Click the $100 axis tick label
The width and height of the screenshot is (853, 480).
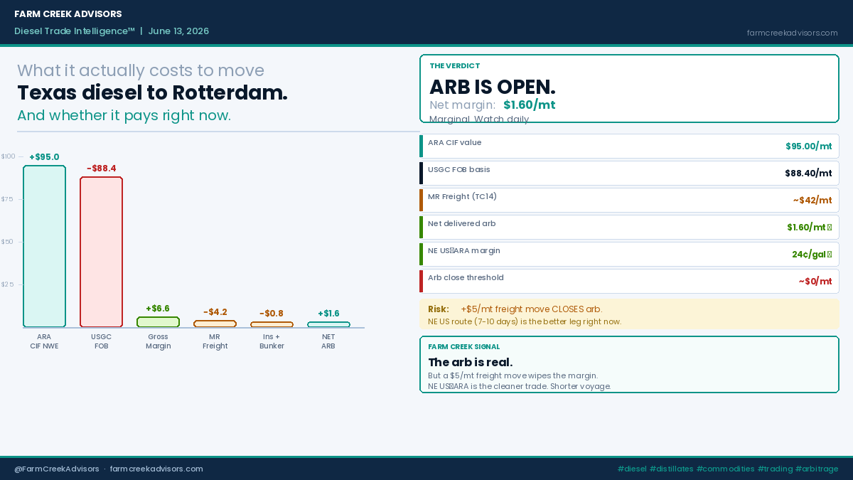coord(8,156)
